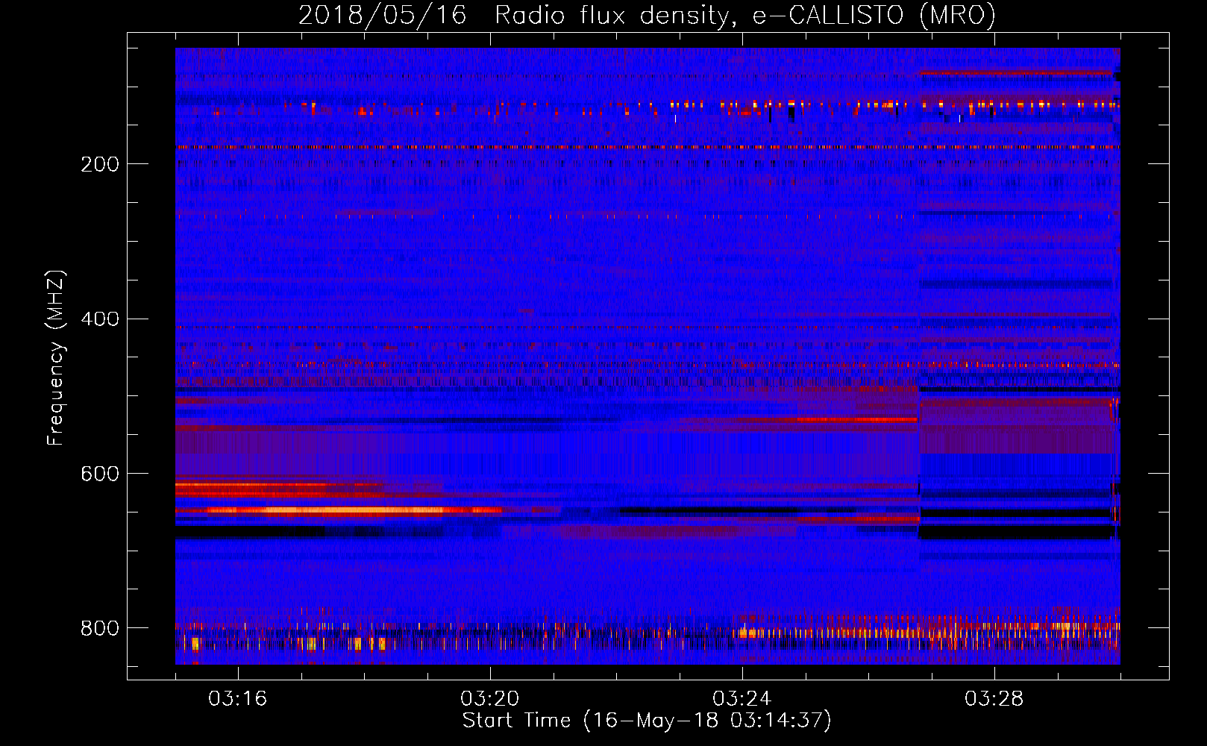The image size is (1207, 746).
Task: Click the 03:28 time tick label
Action: pos(994,699)
